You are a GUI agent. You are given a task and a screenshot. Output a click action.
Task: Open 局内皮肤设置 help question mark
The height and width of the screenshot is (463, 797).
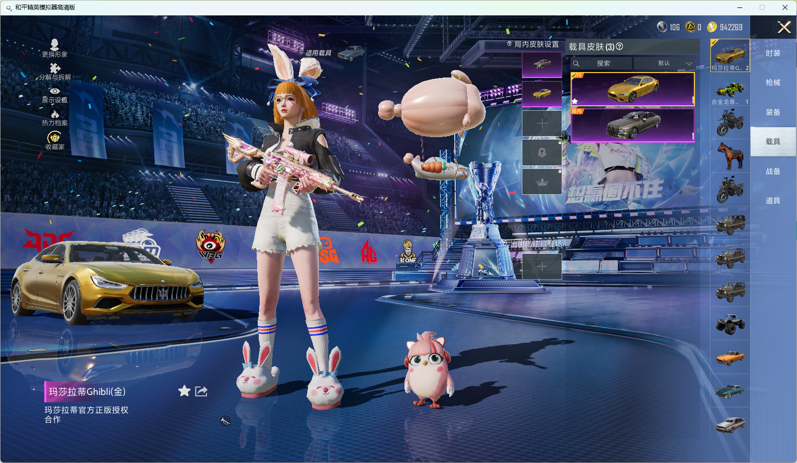point(509,44)
